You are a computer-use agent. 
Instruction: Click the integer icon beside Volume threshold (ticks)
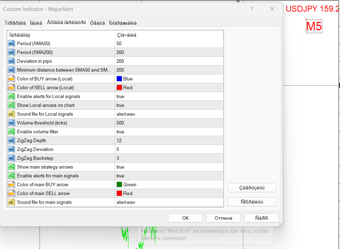coord(11,123)
